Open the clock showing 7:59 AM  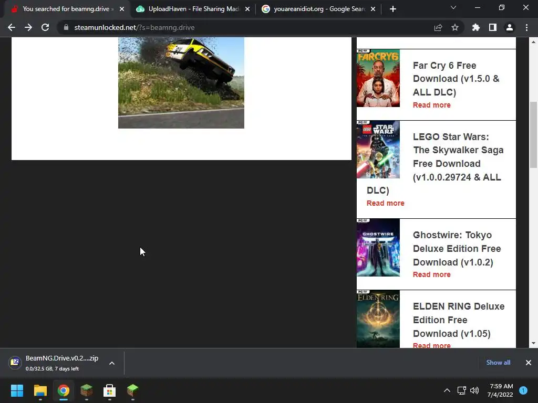click(x=500, y=390)
